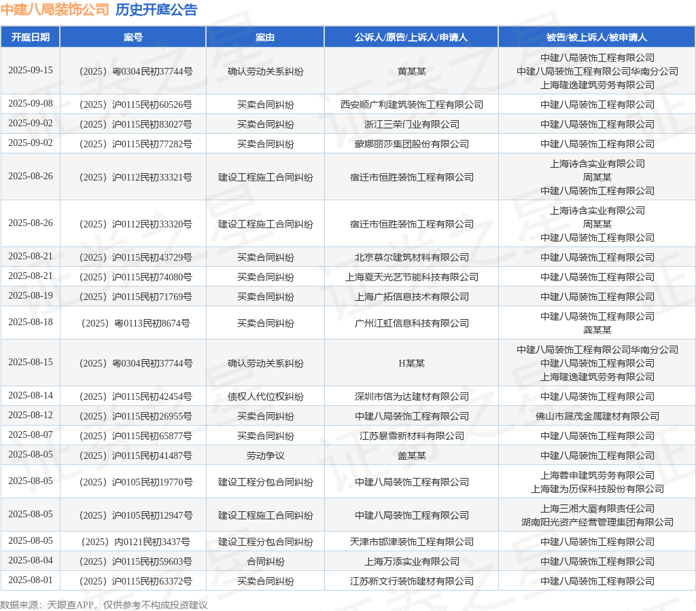The height and width of the screenshot is (611, 696).
Task: Click defendant 上海蓉申建筑劳务有限公司
Action: tap(597, 475)
